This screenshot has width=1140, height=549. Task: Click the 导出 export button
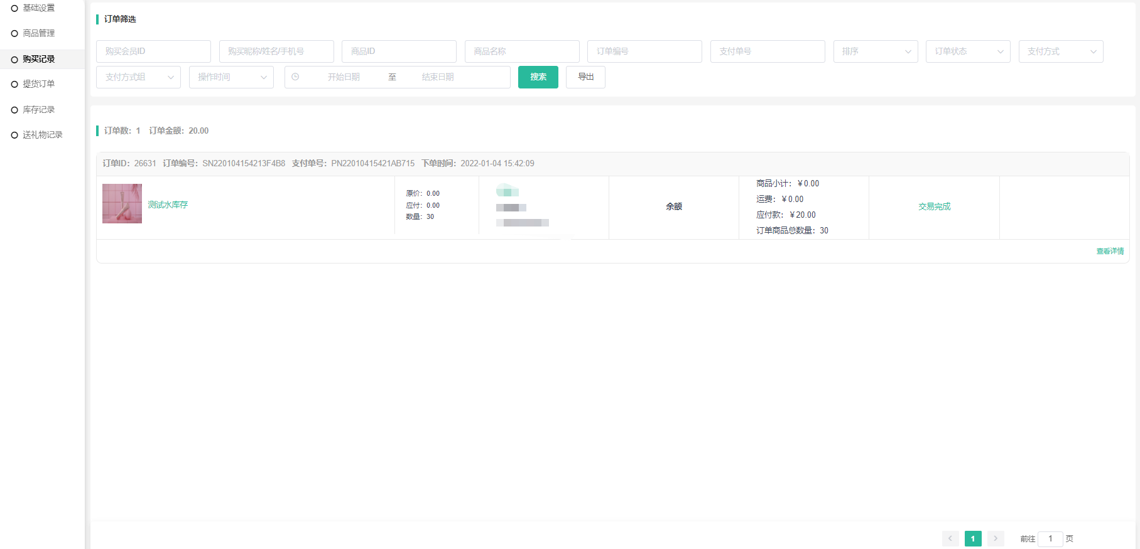coord(585,77)
